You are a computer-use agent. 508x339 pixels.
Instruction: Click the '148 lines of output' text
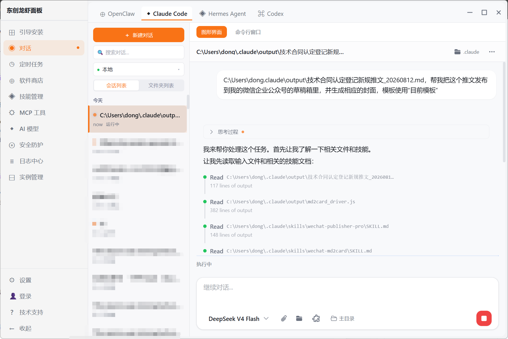click(231, 235)
